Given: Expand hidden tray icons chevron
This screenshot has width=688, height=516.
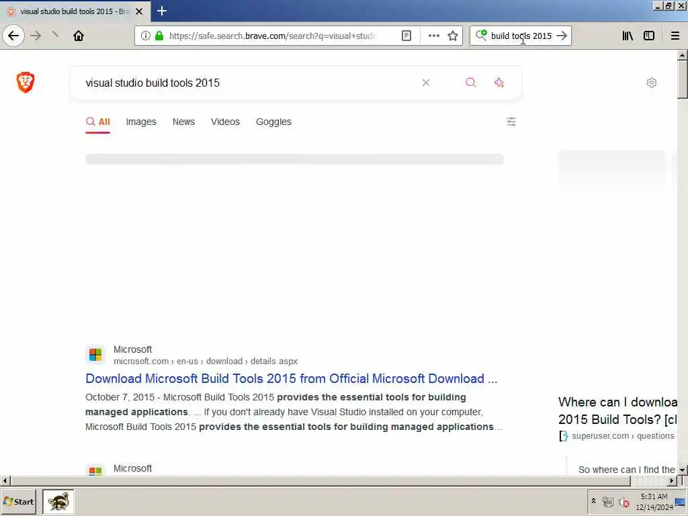Looking at the screenshot, I should point(593,501).
